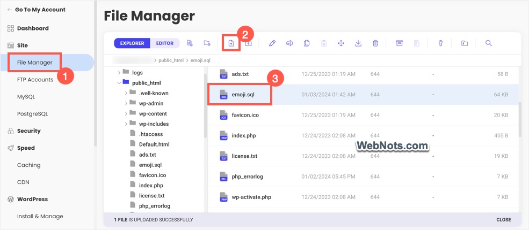Click the Folder Upload toolbar icon
Screen dimensions: 529x230
[x=248, y=43]
